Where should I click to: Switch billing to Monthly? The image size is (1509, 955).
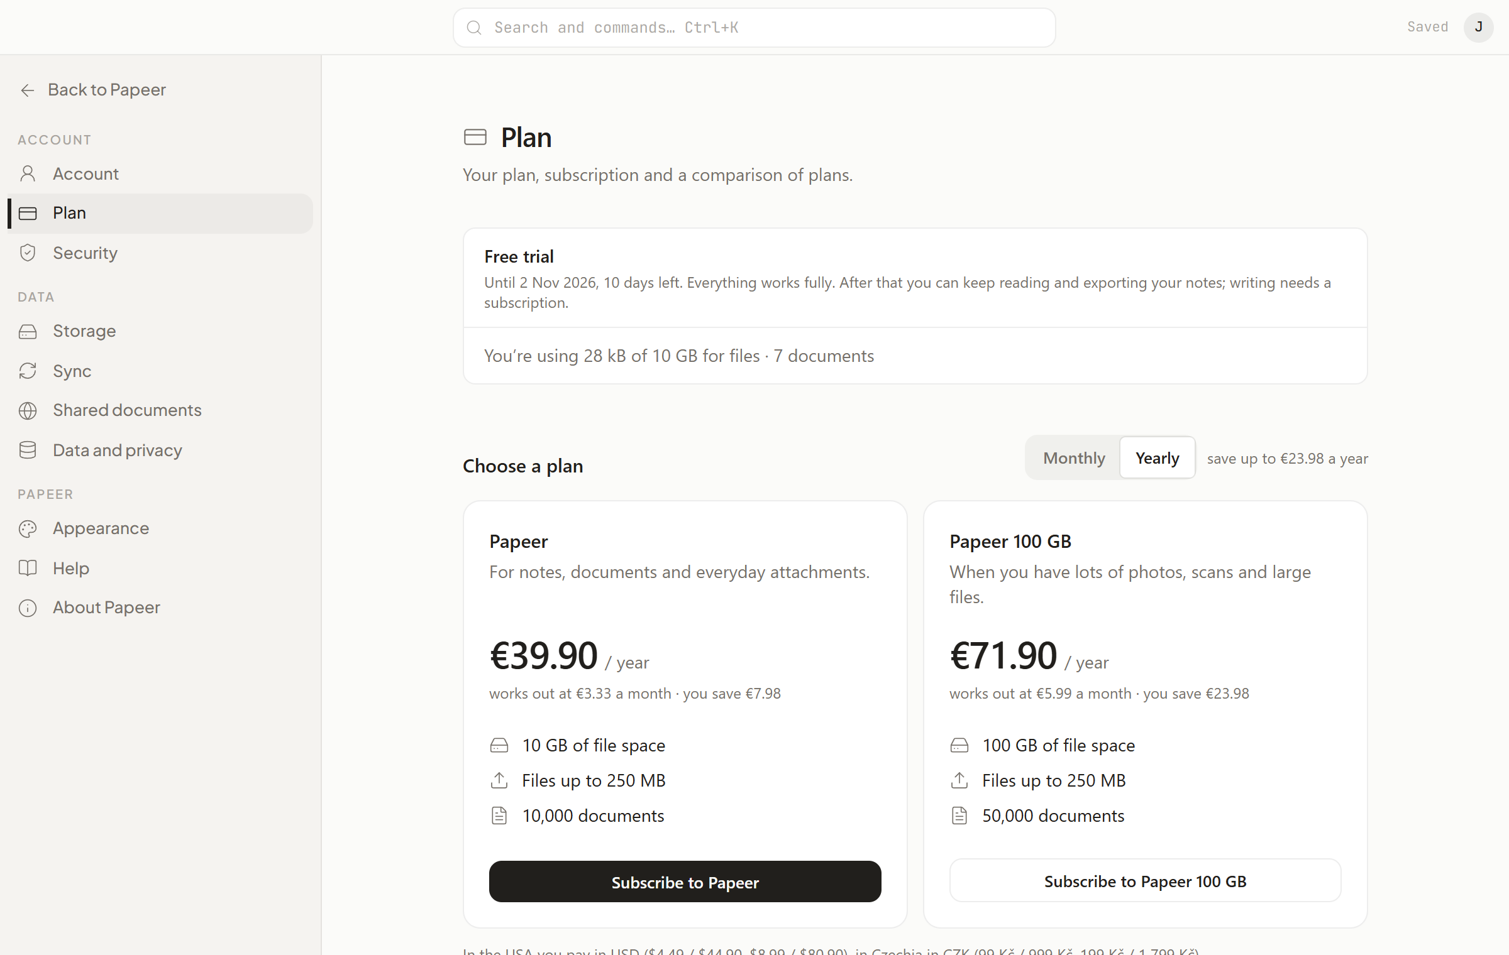point(1074,458)
